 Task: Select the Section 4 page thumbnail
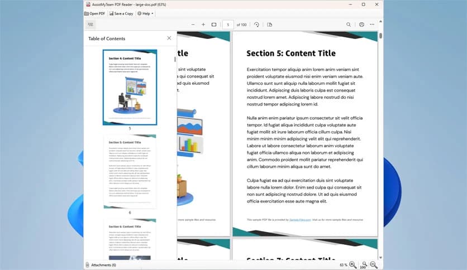pyautogui.click(x=130, y=87)
